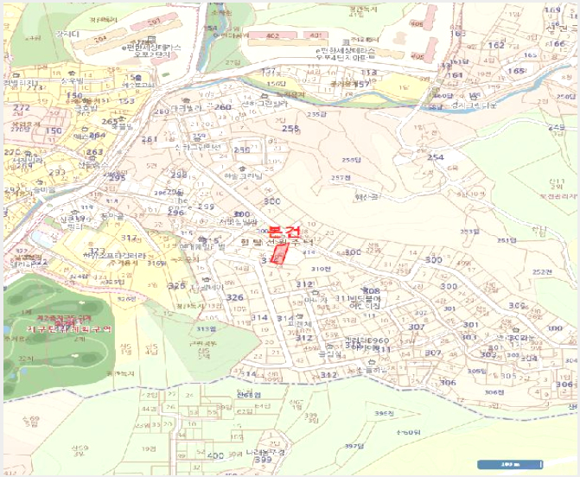
Task: Click the '310전' parcel label
Action: [321, 269]
